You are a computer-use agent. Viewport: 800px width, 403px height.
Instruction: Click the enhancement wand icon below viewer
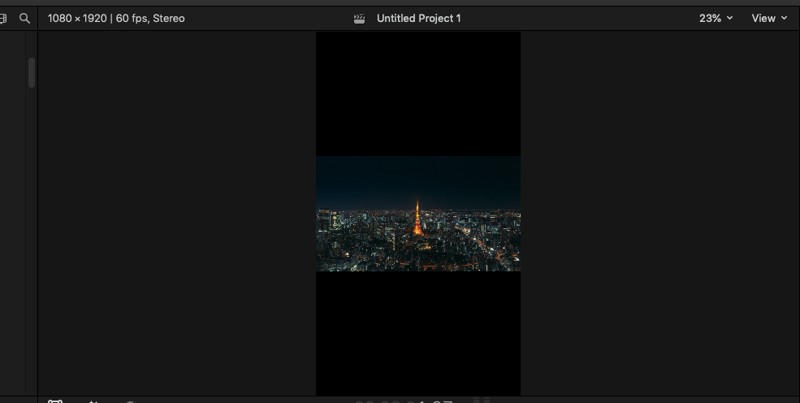(x=93, y=401)
